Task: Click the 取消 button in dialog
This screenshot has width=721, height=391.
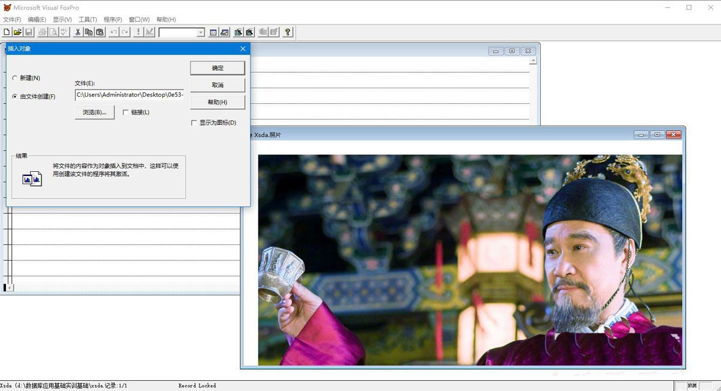Action: tap(218, 85)
